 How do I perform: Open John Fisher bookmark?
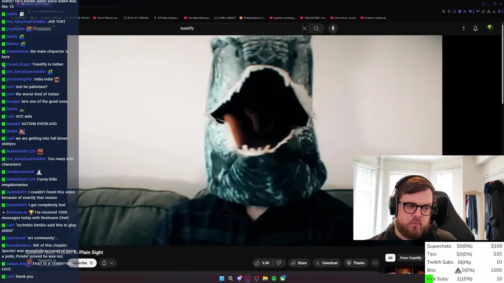tap(343, 18)
